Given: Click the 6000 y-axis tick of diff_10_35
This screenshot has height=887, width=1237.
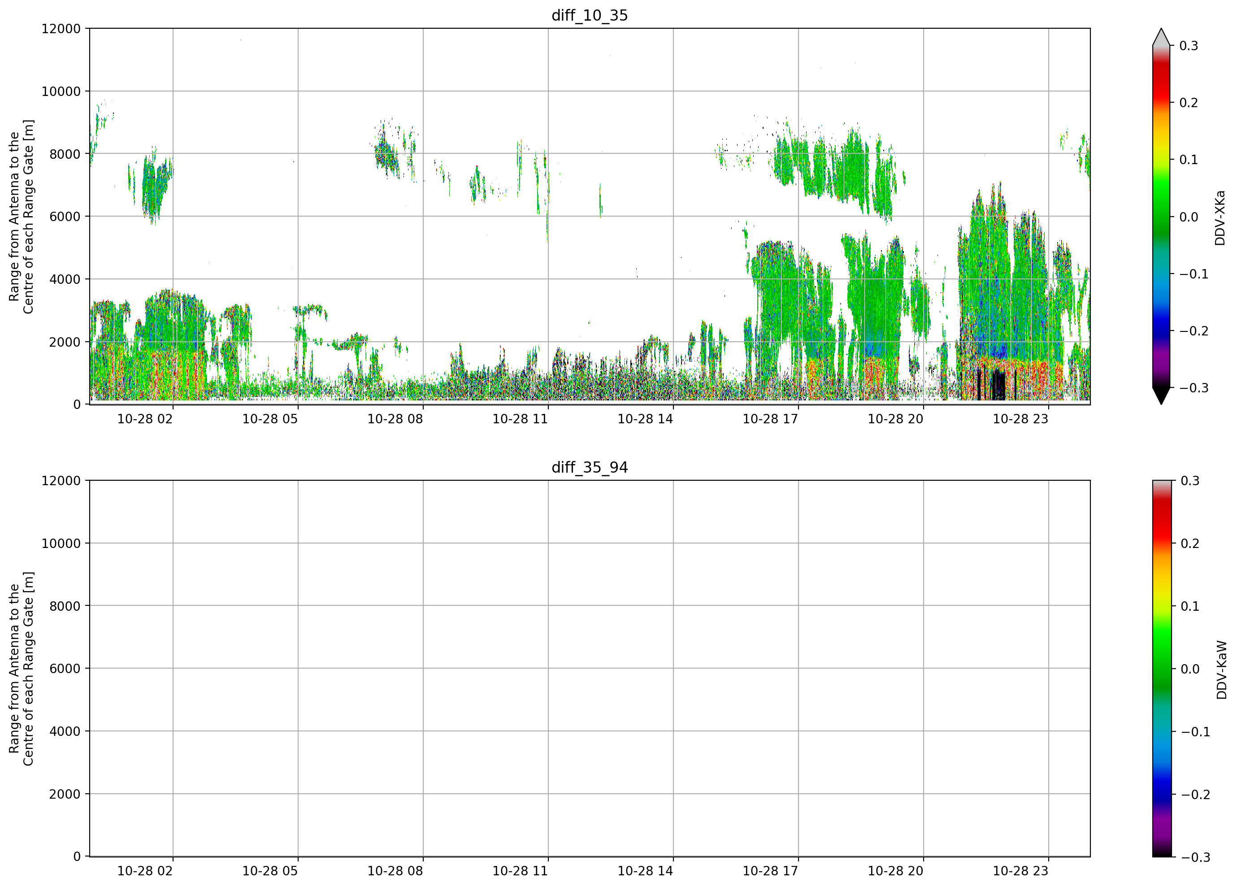Looking at the screenshot, I should point(65,217).
